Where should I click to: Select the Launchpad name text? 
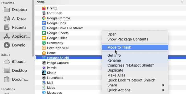pos(55,78)
